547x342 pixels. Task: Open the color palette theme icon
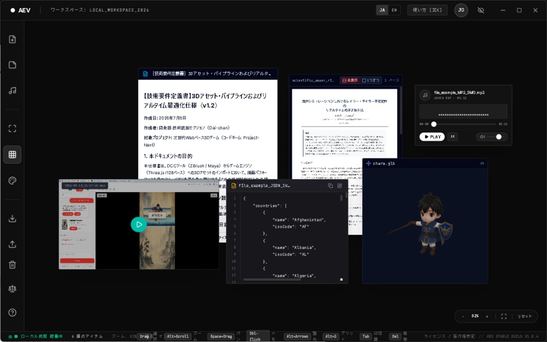[x=12, y=181]
